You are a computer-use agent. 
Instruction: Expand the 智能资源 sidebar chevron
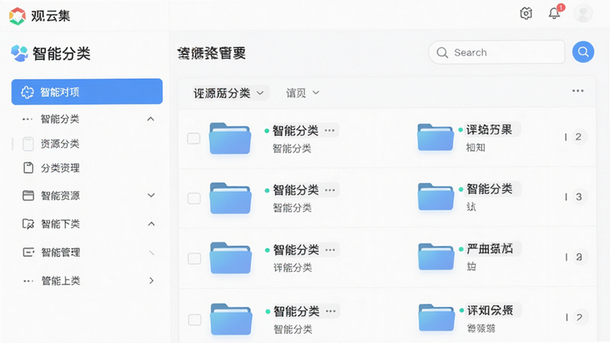(151, 195)
